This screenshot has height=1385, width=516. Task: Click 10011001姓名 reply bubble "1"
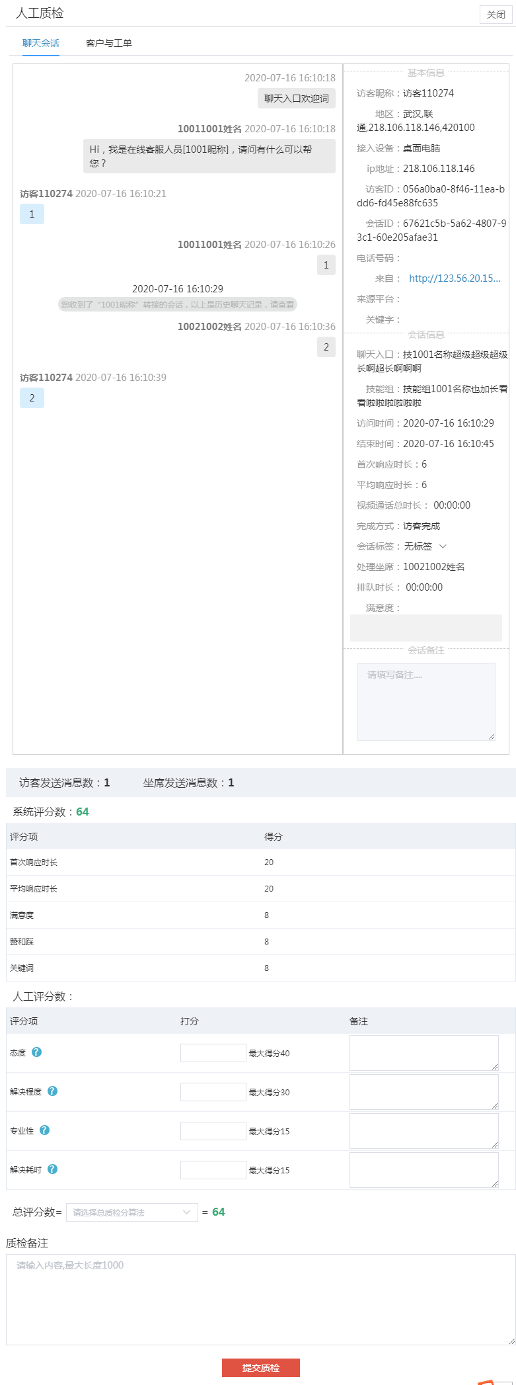[x=326, y=265]
